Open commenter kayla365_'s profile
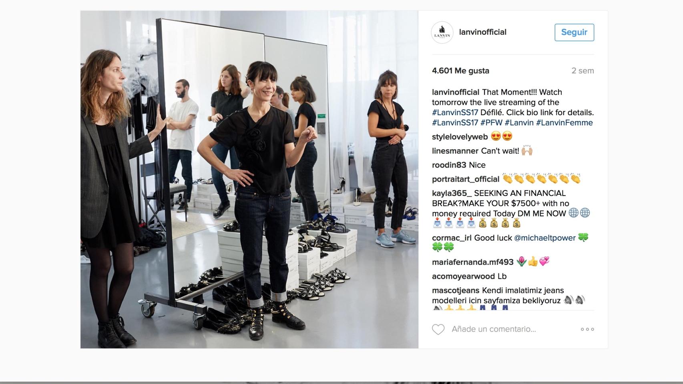Viewport: 683px width, 384px height. 452,193
